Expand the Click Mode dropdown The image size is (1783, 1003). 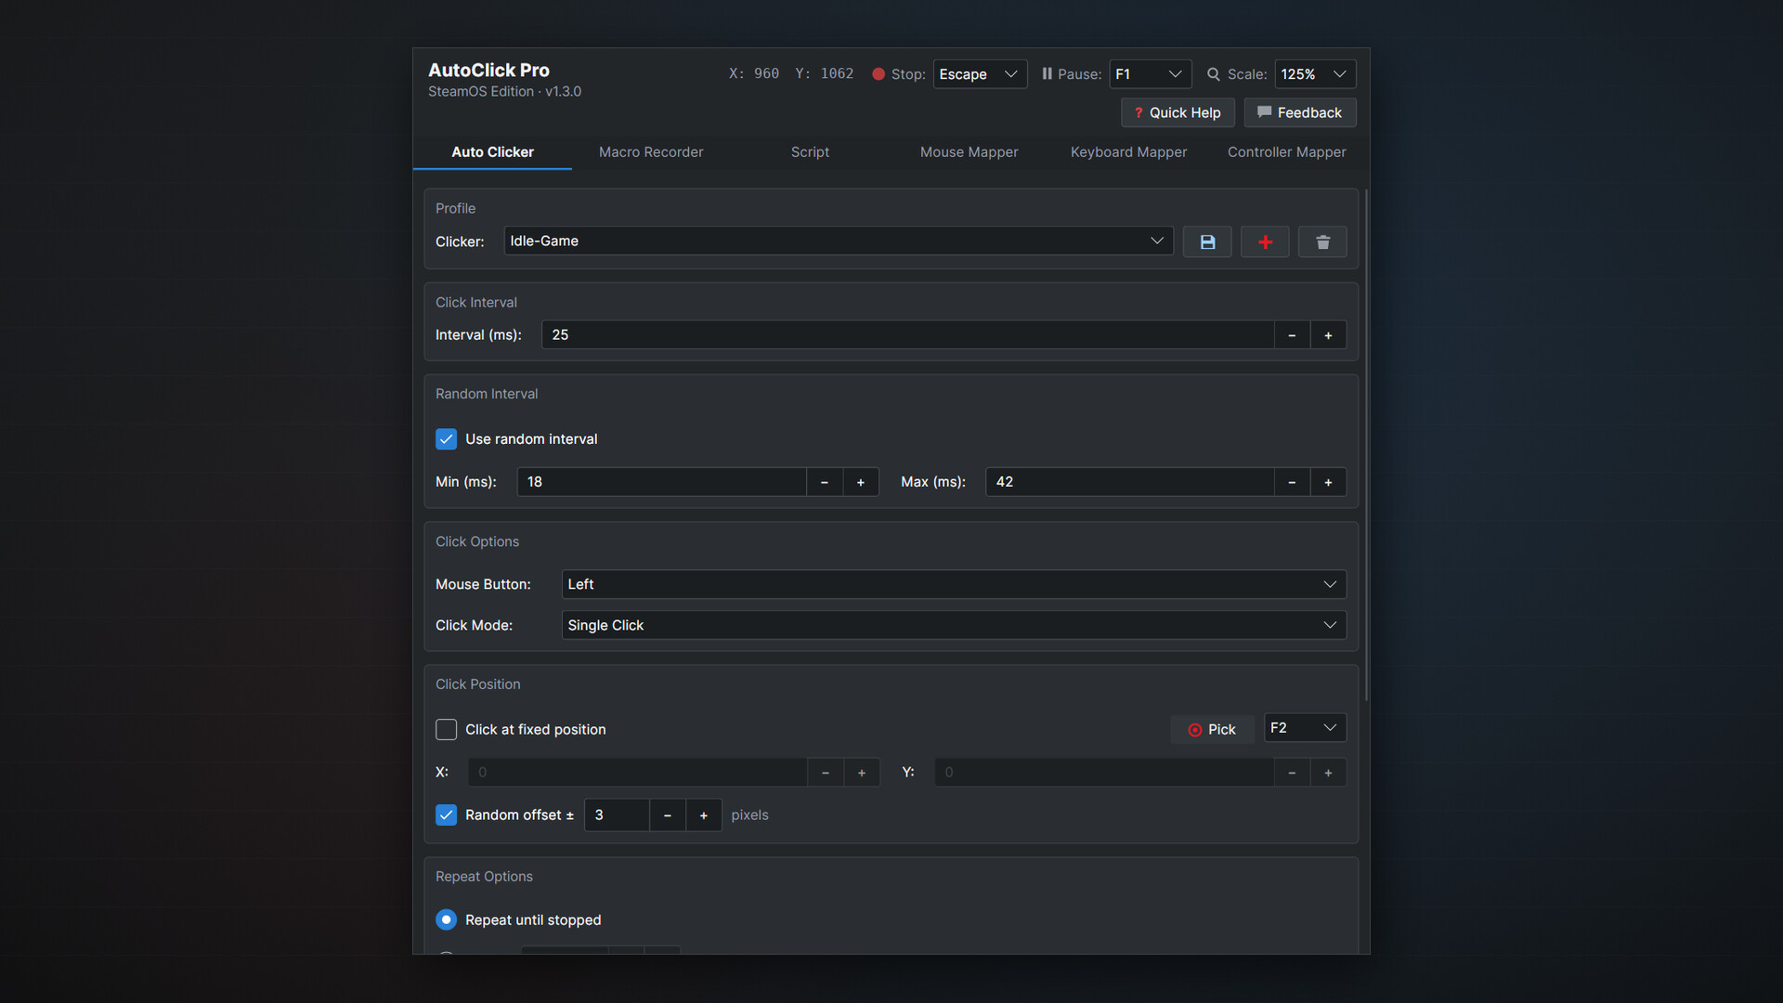pos(954,625)
